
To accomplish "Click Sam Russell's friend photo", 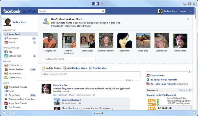I will point(87,40).
